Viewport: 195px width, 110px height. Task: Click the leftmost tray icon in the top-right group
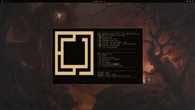[187, 1]
